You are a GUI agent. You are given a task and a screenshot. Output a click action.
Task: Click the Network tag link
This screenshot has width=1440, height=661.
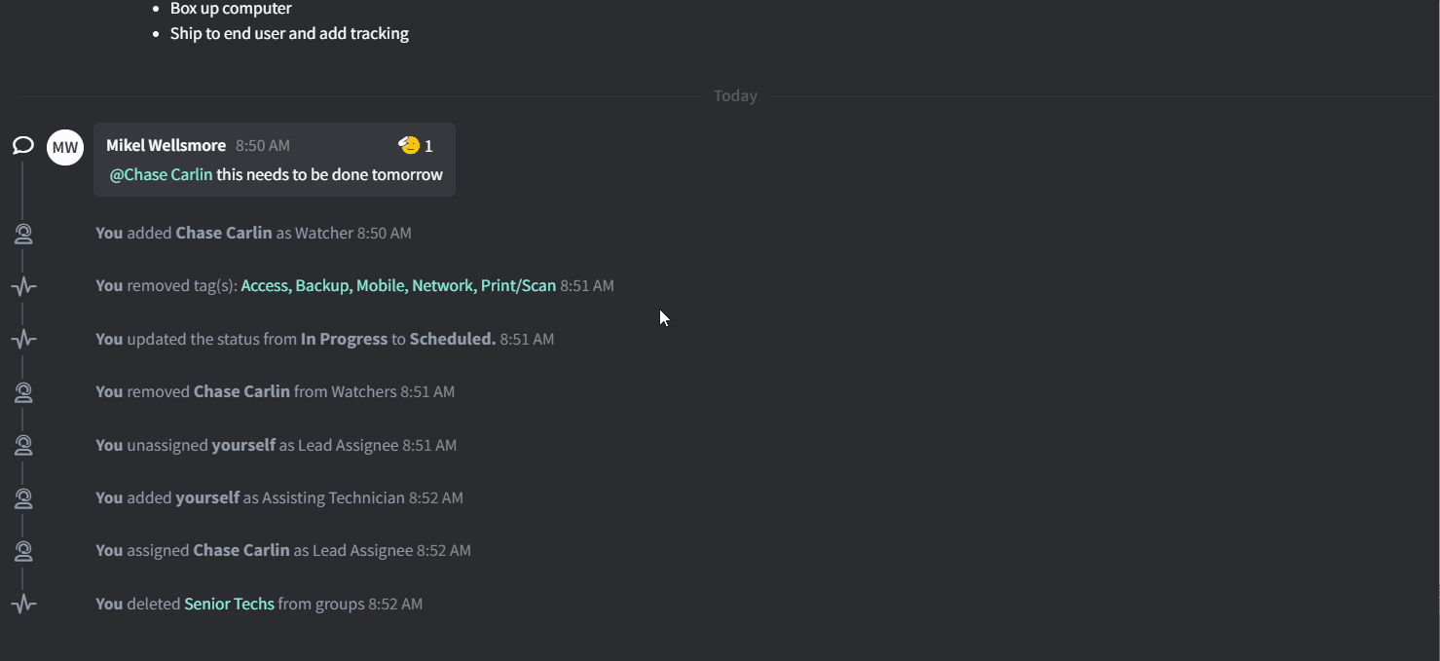[443, 286]
